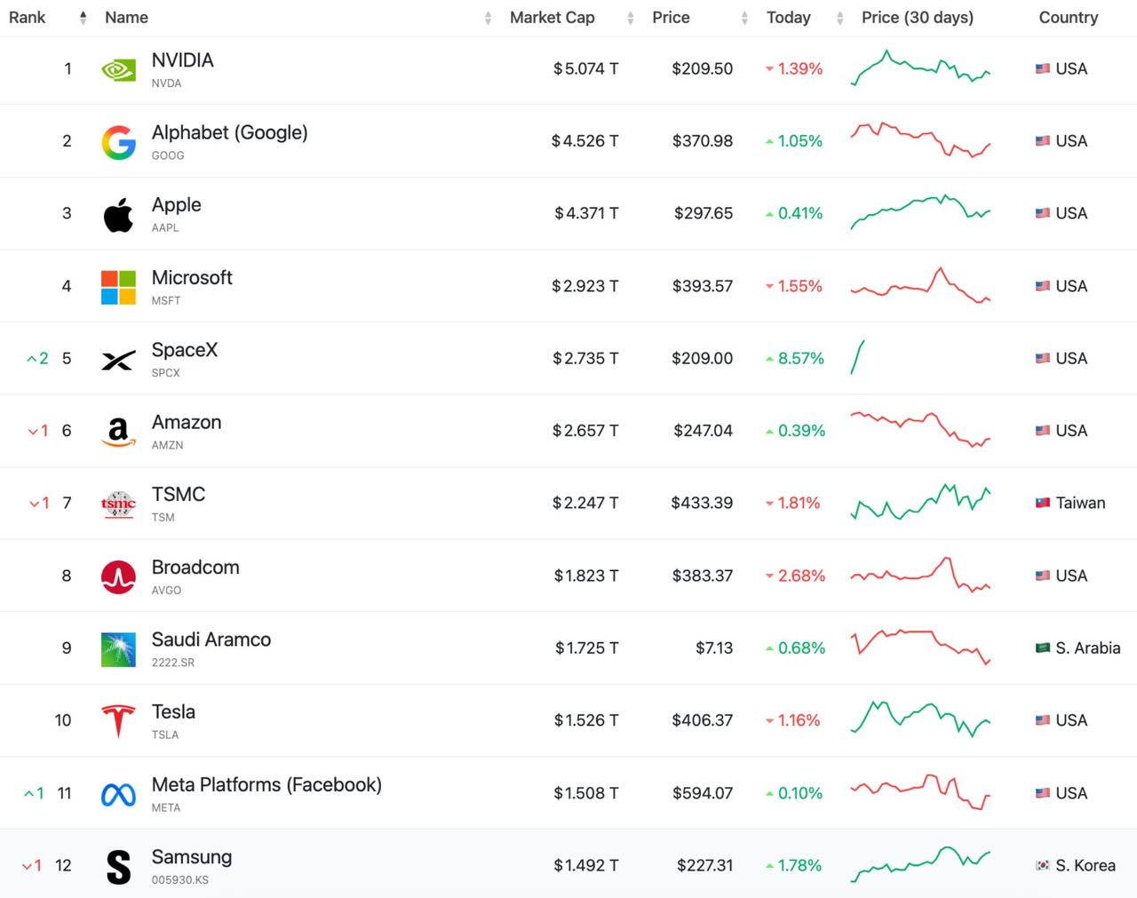Click the Tesla T logo
This screenshot has height=898, width=1137.
pos(118,721)
